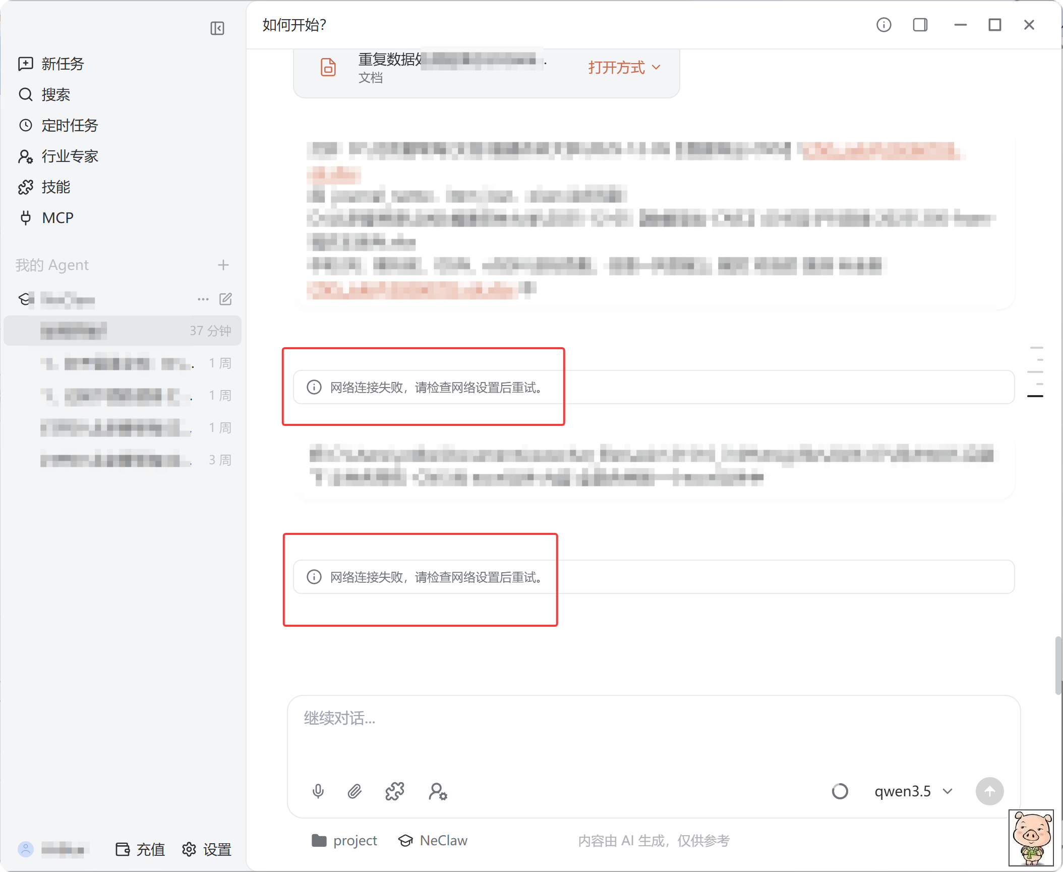Click the document file icon in attachment card
This screenshot has height=872, width=1063.
328,67
